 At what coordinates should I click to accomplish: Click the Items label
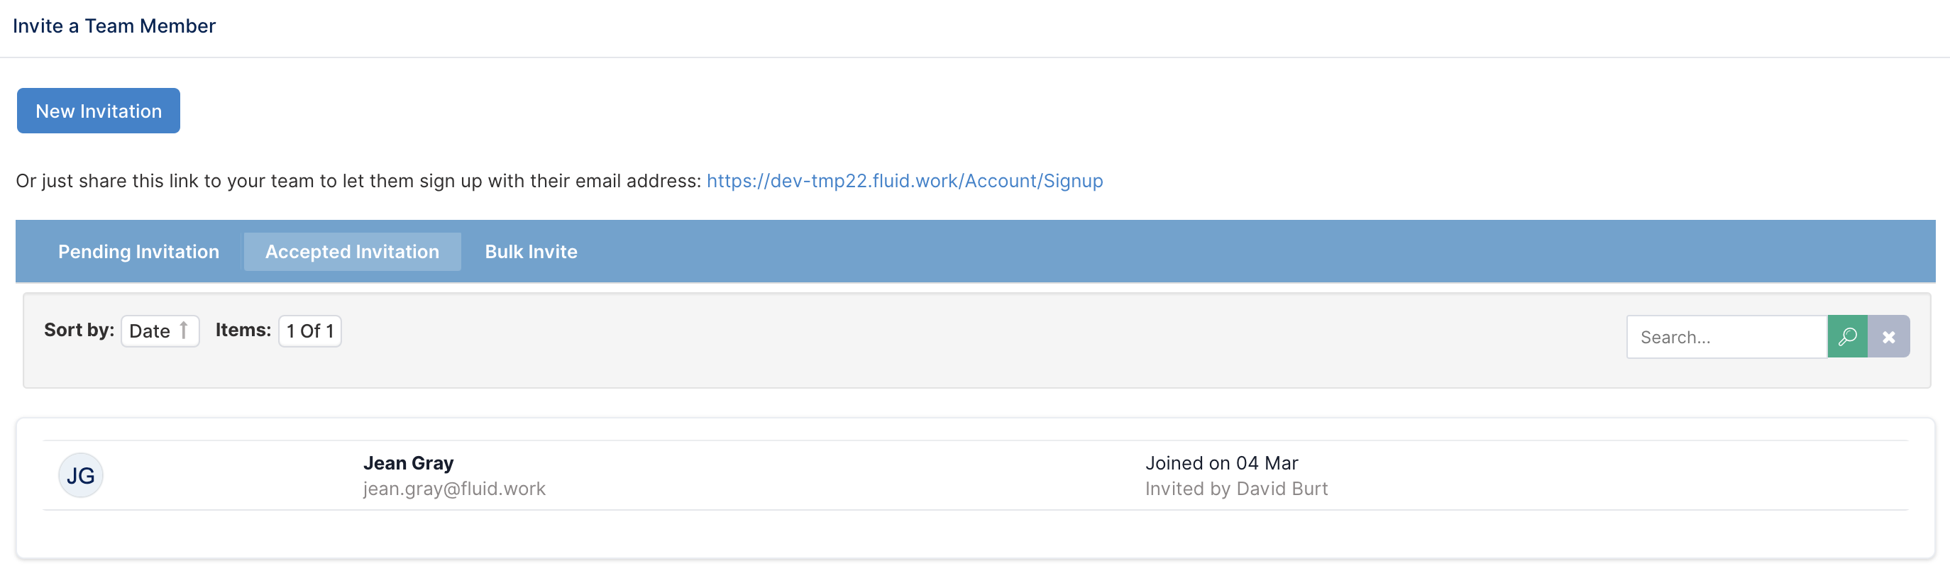tap(243, 330)
